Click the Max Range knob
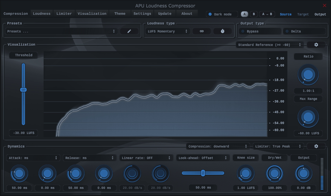The width and height of the screenshot is (331, 196). [x=308, y=117]
